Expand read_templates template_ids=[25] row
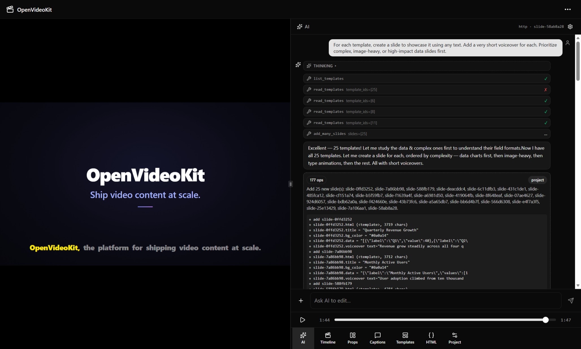Image resolution: width=581 pixels, height=349 pixels. [427, 89]
